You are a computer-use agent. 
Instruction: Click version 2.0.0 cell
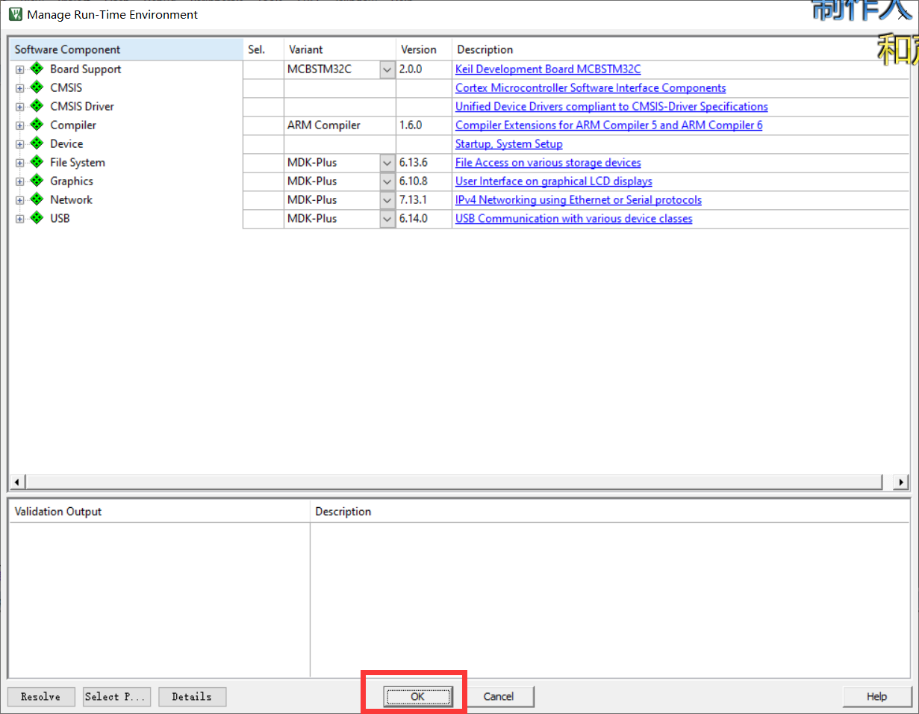coord(424,69)
